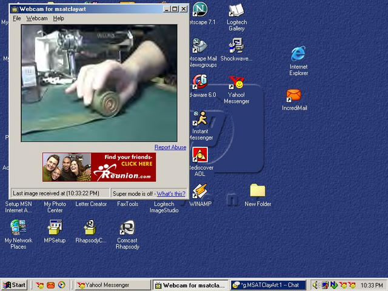Click the volume speaker tray icon
This screenshot has width=388, height=291.
[315, 286]
